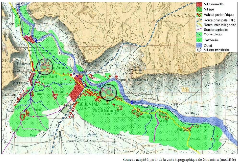
Task: Click the Sentier agricoles purple legend line
Action: point(199,29)
